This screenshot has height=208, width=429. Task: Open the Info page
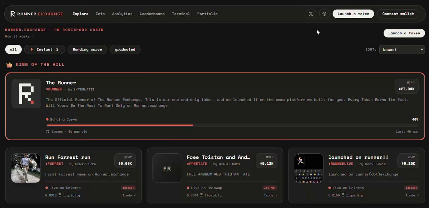click(100, 14)
